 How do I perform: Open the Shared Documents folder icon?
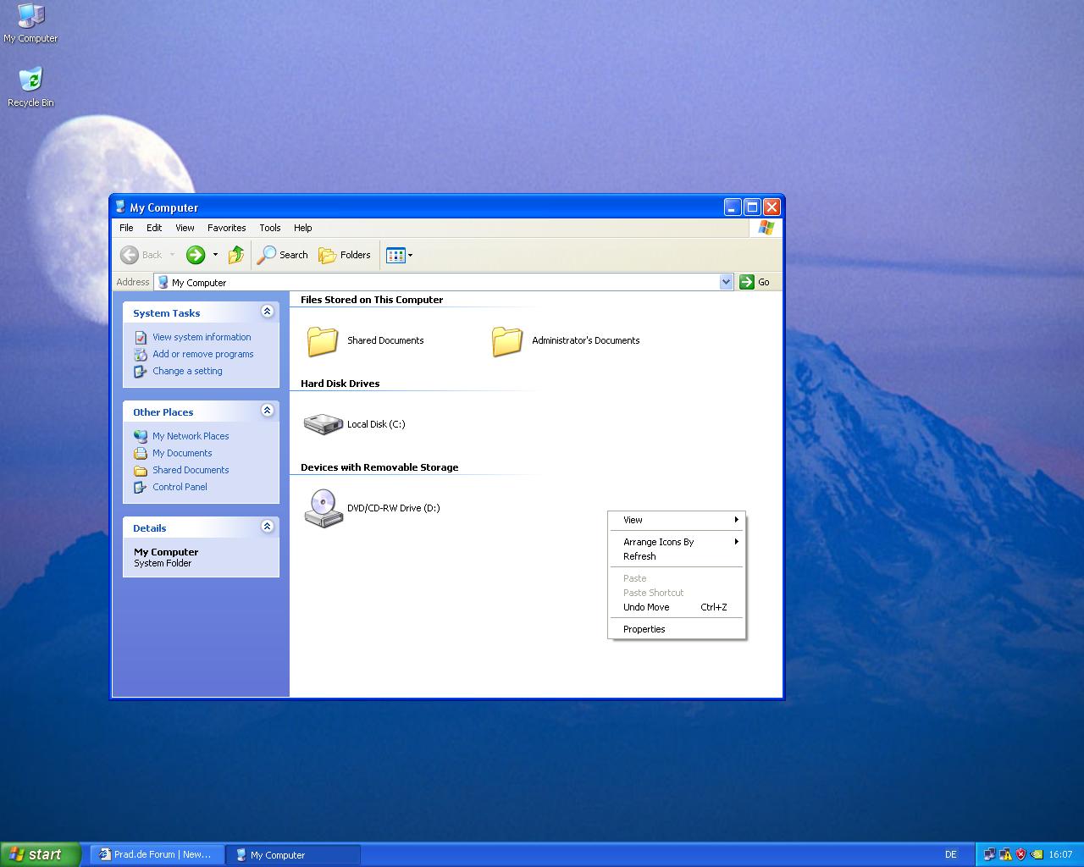pos(323,340)
